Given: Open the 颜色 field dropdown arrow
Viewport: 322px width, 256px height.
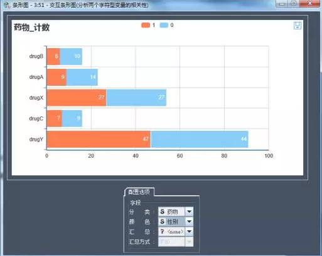Looking at the screenshot, I should click(189, 222).
